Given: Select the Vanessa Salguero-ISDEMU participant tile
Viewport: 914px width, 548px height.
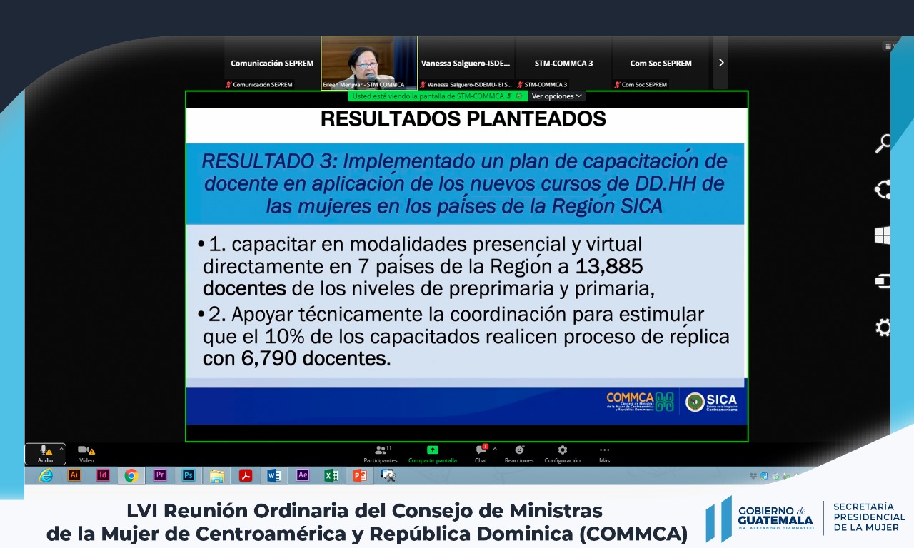Looking at the screenshot, I should click(x=466, y=63).
